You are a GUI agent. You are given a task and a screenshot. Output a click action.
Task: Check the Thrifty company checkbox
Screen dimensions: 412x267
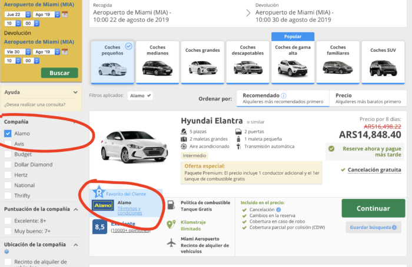(8, 196)
